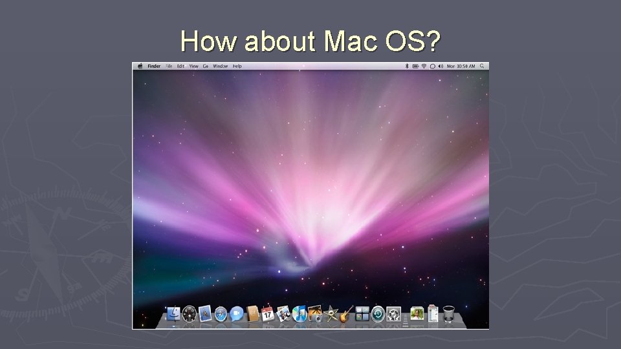Open the Dock stack showing a photo
This screenshot has width=621, height=349.
417,314
